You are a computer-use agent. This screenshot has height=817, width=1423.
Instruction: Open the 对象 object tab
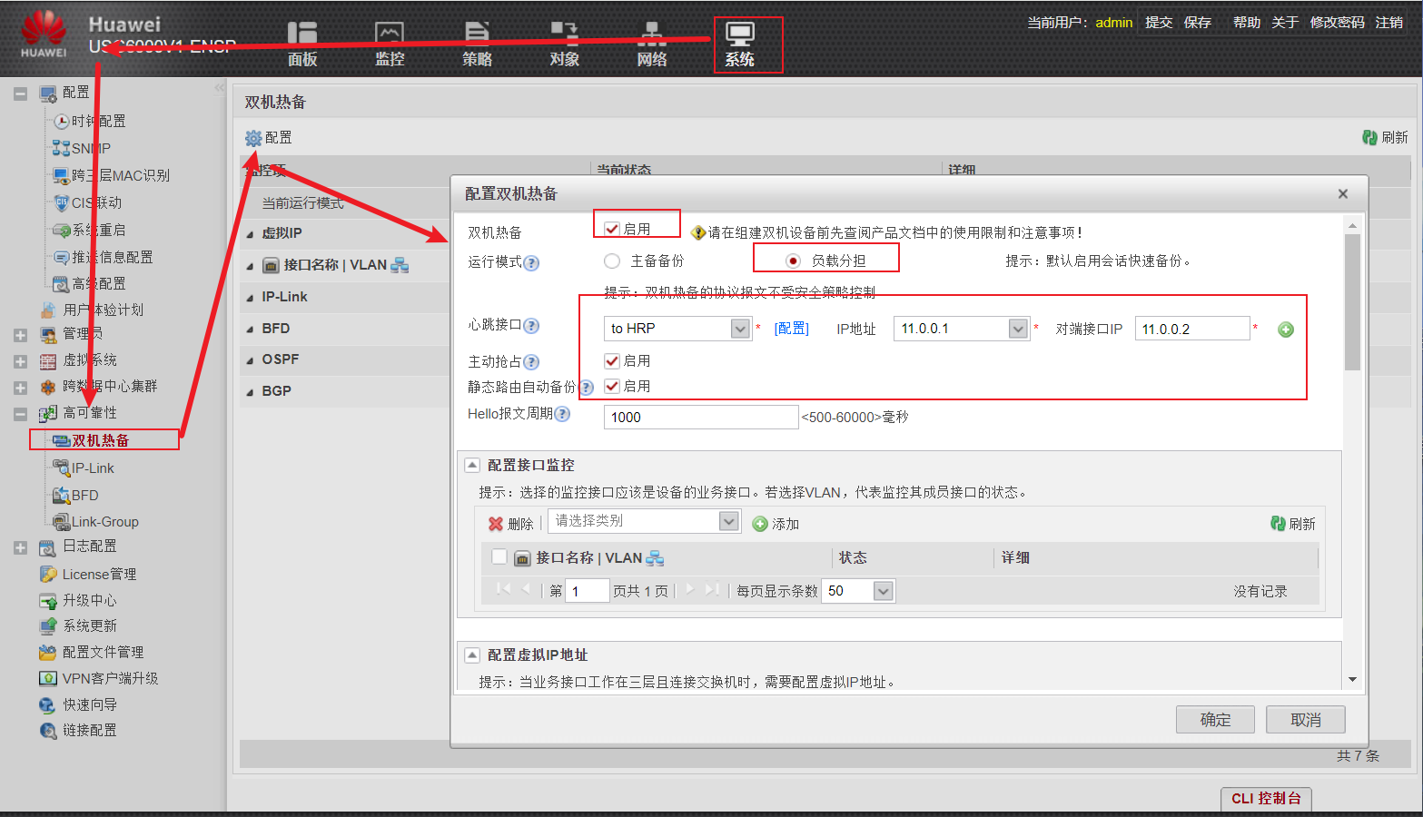(x=564, y=44)
